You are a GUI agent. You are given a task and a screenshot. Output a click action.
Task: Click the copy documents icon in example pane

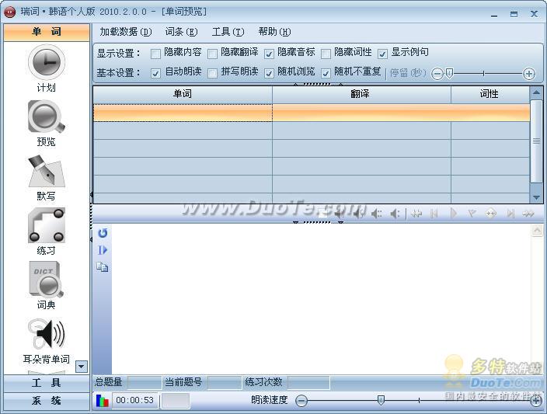103,267
